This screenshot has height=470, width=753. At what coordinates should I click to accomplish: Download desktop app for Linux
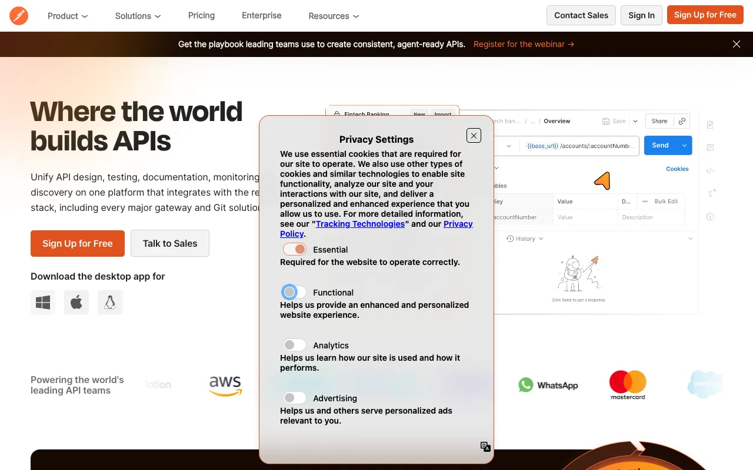click(109, 302)
